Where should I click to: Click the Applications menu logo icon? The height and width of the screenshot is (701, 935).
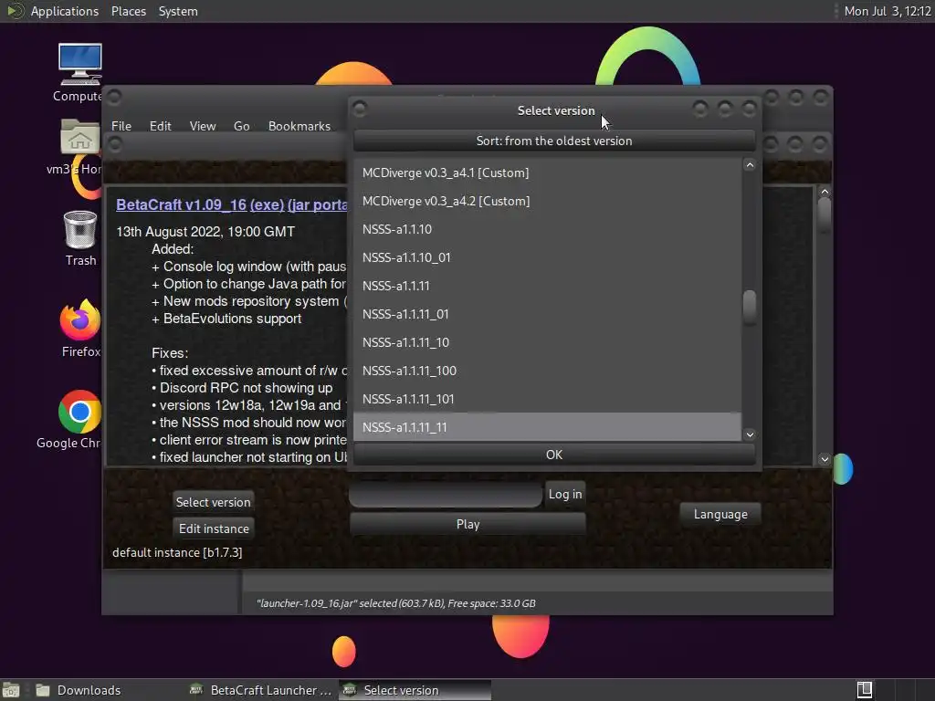tap(15, 11)
